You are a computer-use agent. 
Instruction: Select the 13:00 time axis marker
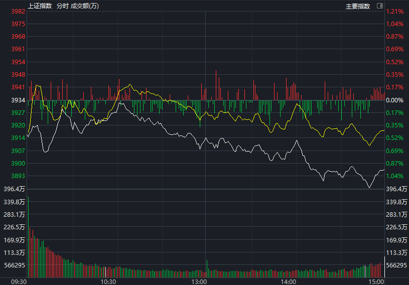[x=199, y=281]
